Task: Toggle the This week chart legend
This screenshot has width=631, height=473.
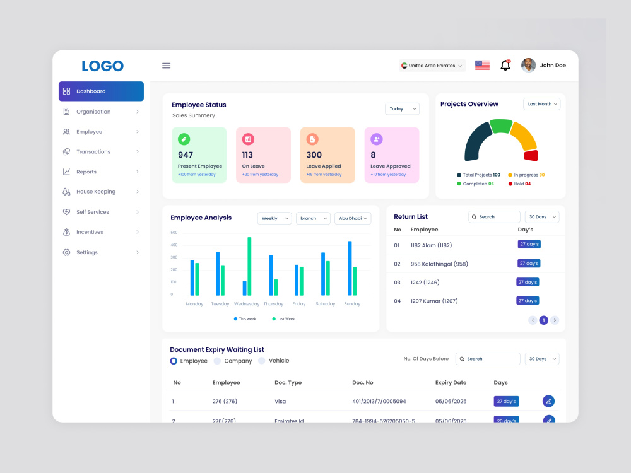Action: (245, 319)
